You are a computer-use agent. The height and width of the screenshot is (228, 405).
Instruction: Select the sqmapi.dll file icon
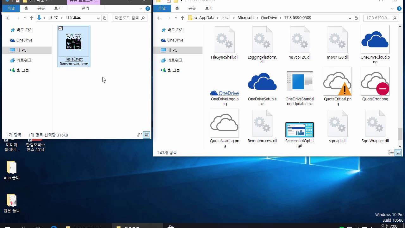tap(338, 123)
